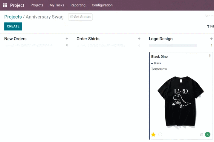The image size is (214, 142).
Task: Click the Tomorrow deadline text
Action: click(159, 69)
